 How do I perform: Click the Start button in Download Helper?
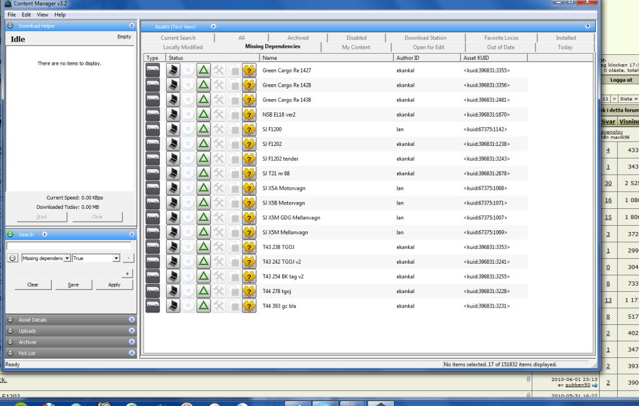coord(42,217)
